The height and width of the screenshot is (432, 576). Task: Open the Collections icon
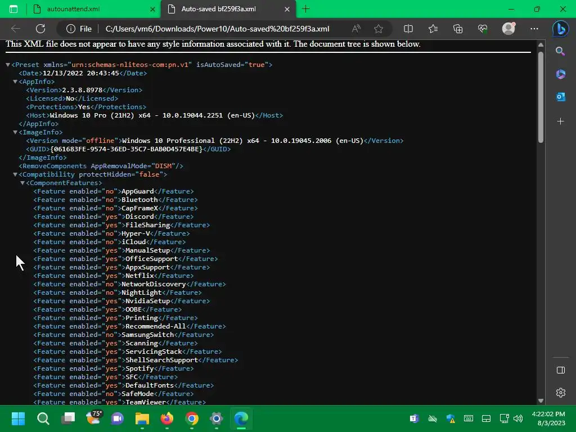(x=458, y=29)
